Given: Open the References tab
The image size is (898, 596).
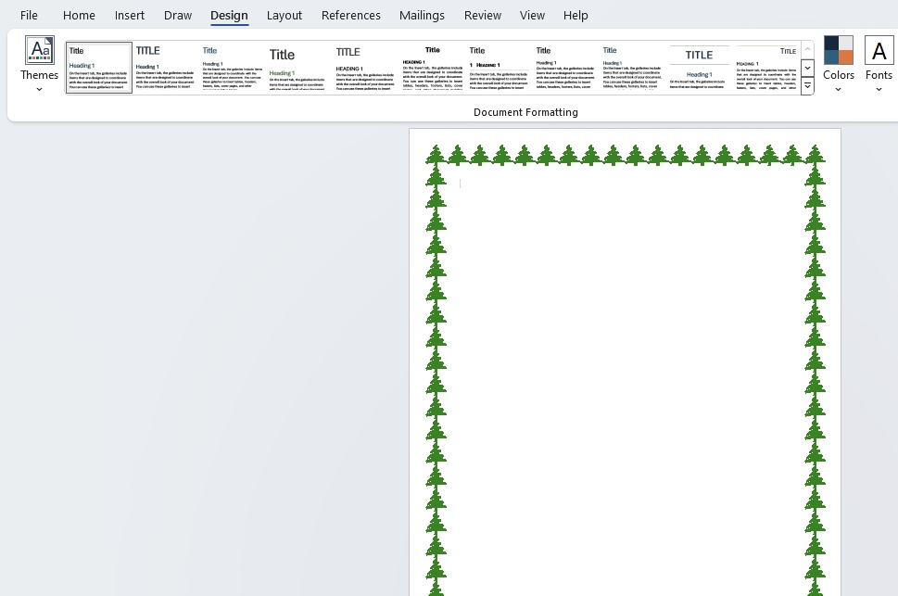Looking at the screenshot, I should [351, 16].
